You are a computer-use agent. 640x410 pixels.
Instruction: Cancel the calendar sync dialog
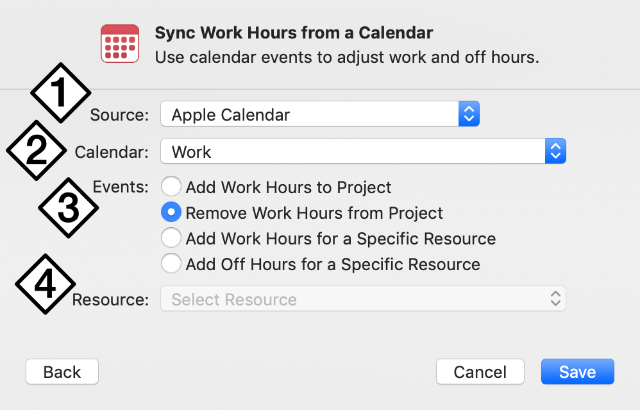pos(480,372)
